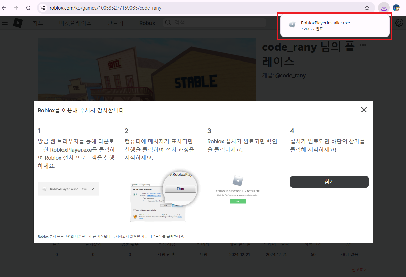Expand the RobloxPlayerLauncher.exe chevron
406x277 pixels.
[x=93, y=189]
